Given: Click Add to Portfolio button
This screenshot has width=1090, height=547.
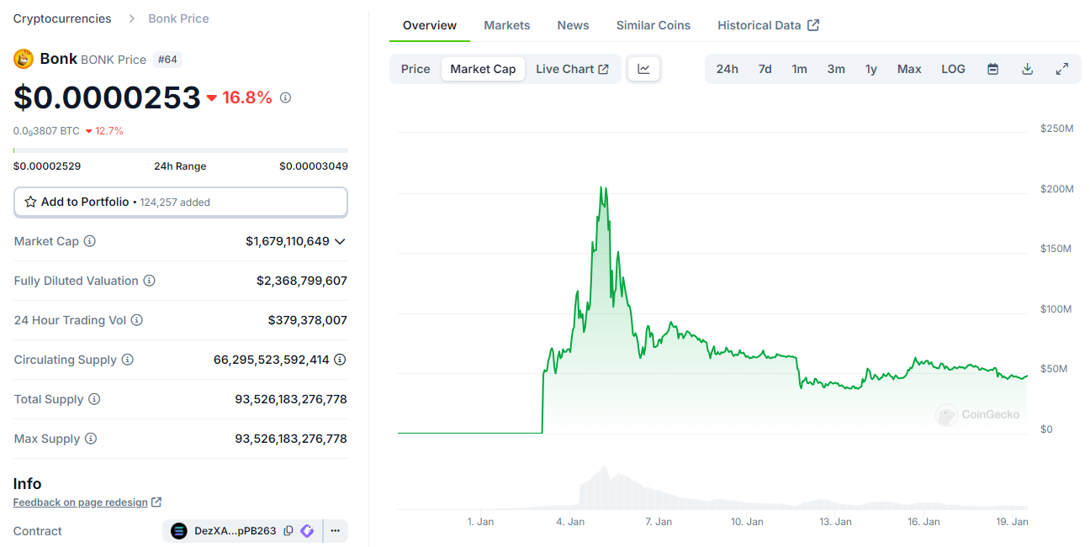Looking at the screenshot, I should pyautogui.click(x=181, y=202).
